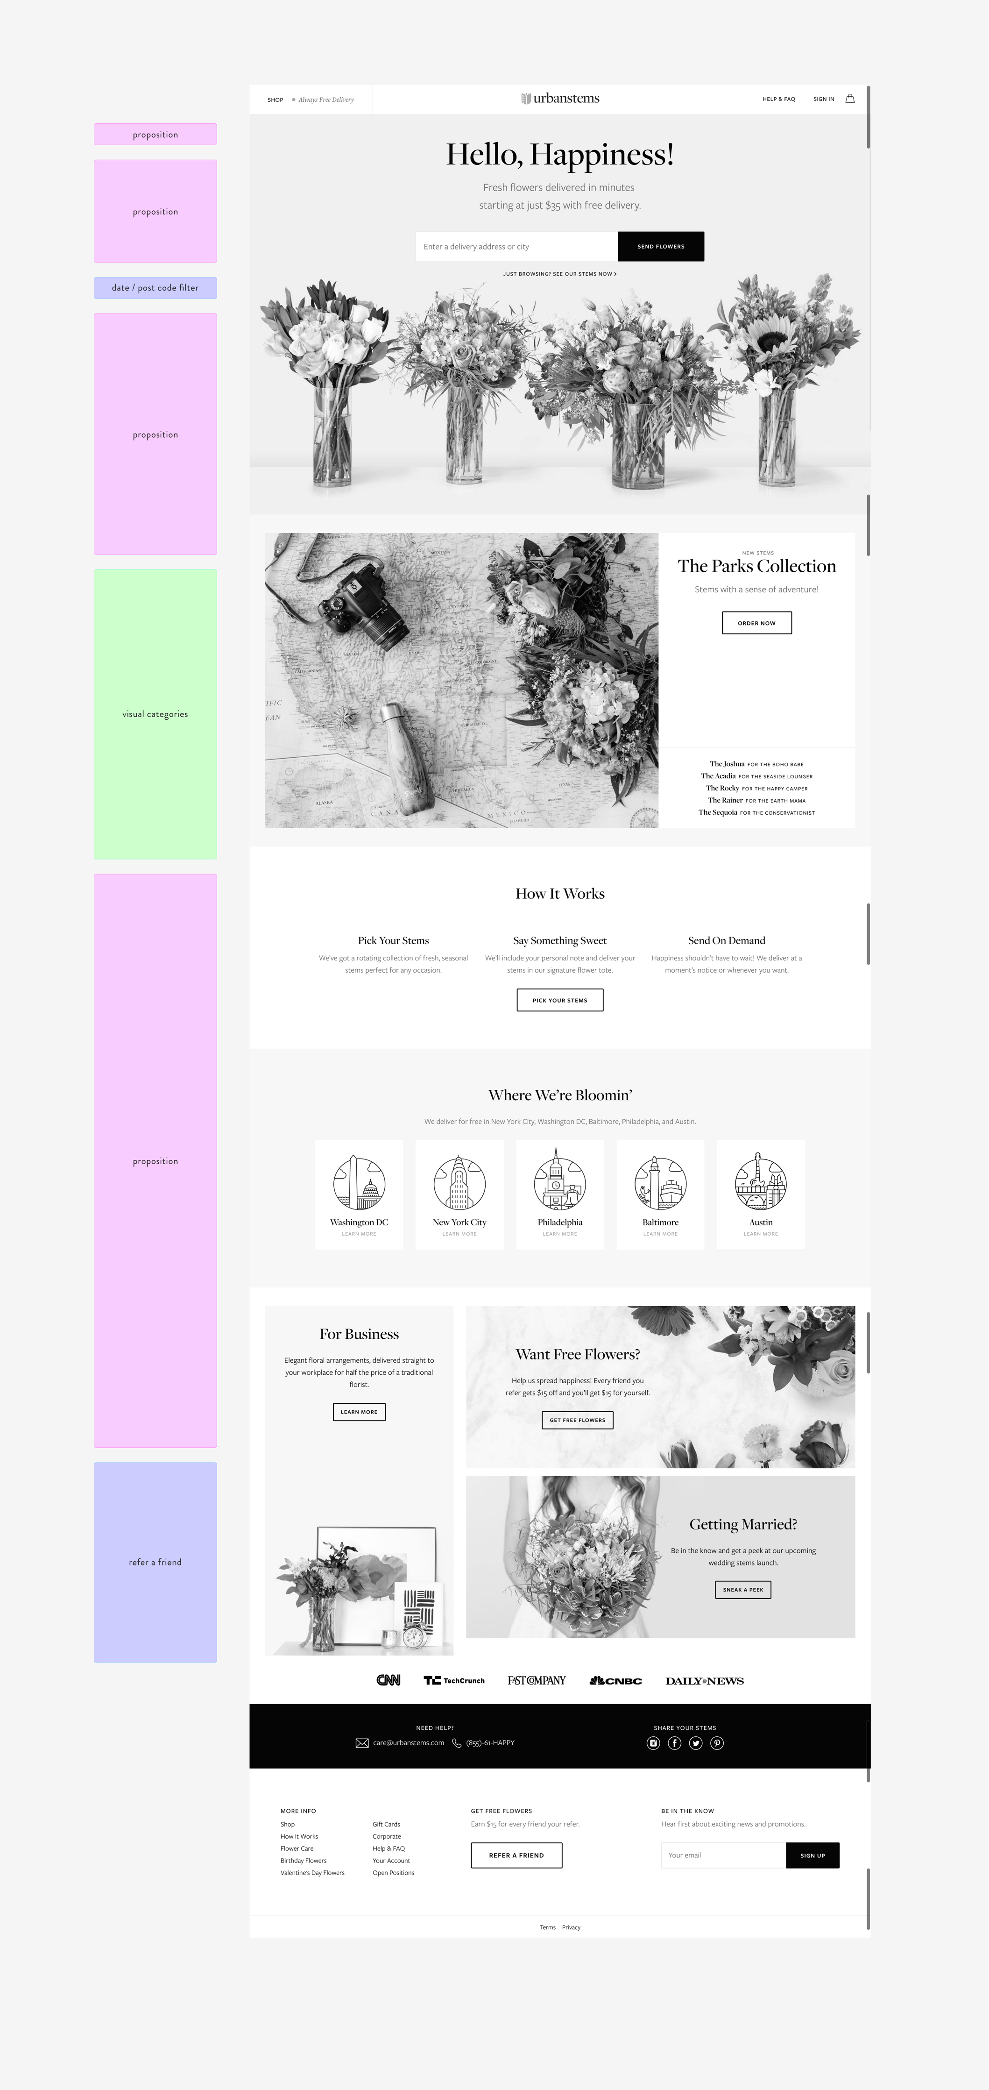Click the ORDER NOW button
This screenshot has height=2090, width=989.
click(x=756, y=622)
